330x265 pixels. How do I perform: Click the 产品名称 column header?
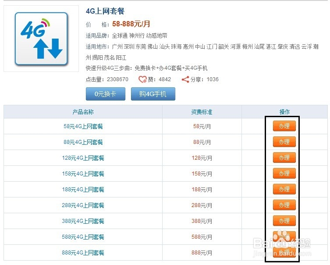point(83,112)
